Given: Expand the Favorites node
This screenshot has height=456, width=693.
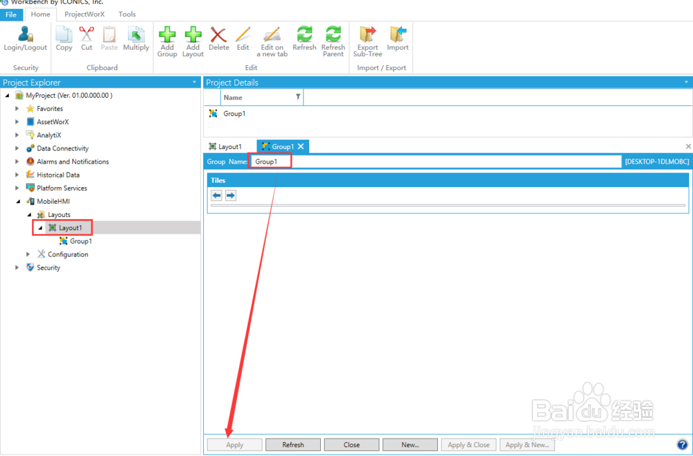Looking at the screenshot, I should 17,108.
